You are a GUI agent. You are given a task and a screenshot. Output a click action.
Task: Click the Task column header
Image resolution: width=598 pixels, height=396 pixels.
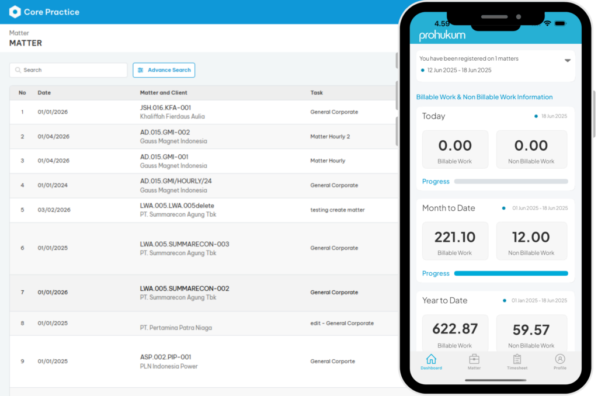(x=317, y=93)
